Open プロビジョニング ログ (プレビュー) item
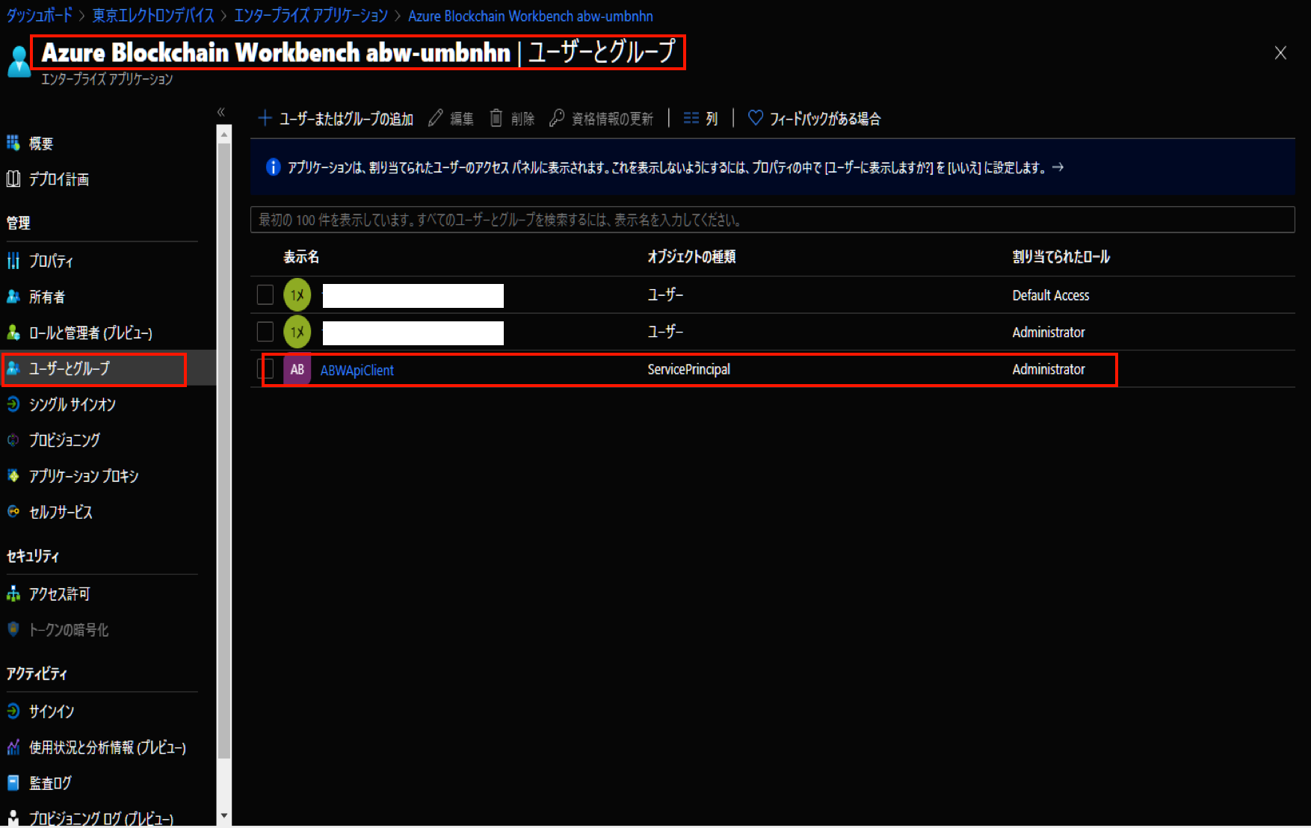Image resolution: width=1311 pixels, height=828 pixels. point(101,818)
